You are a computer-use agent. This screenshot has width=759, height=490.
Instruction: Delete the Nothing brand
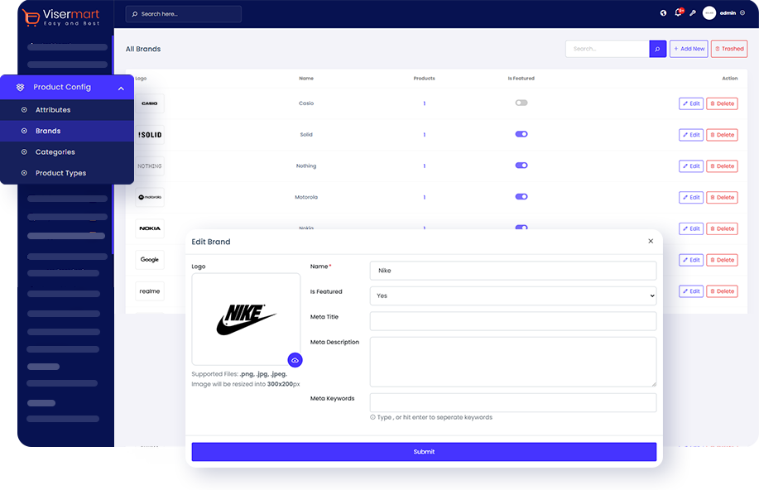pos(722,166)
